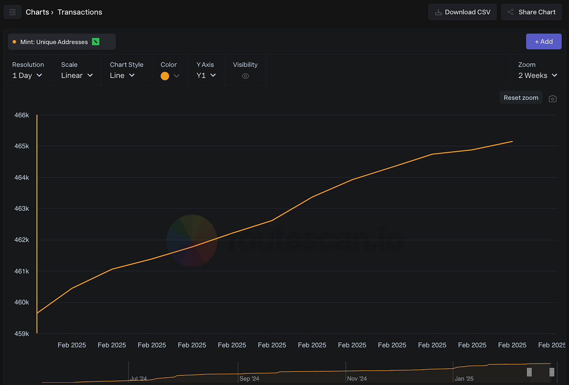Click the green icon on Mint series chip
Viewport: 569px width, 385px height.
click(96, 42)
